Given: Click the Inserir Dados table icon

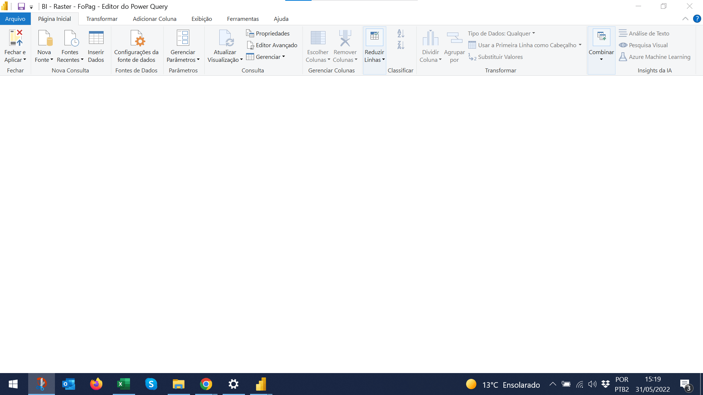Looking at the screenshot, I should 96,38.
